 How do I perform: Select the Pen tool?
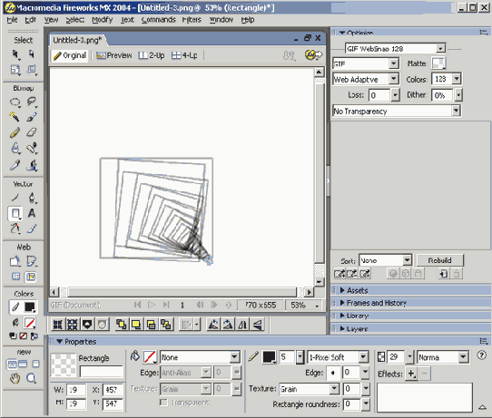(x=32, y=198)
